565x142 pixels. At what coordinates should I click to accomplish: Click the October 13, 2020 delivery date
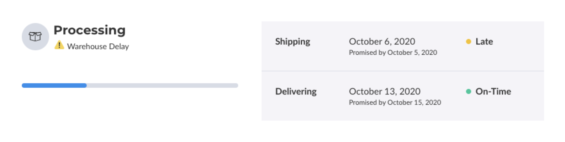point(385,92)
